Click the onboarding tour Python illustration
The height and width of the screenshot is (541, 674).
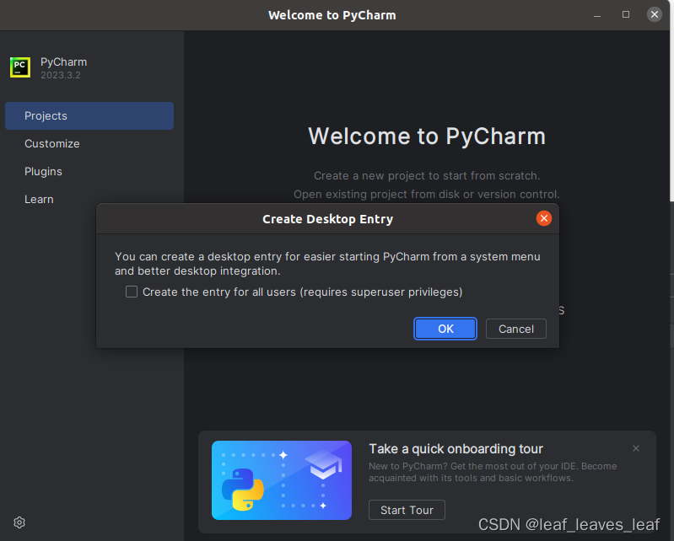coord(282,480)
